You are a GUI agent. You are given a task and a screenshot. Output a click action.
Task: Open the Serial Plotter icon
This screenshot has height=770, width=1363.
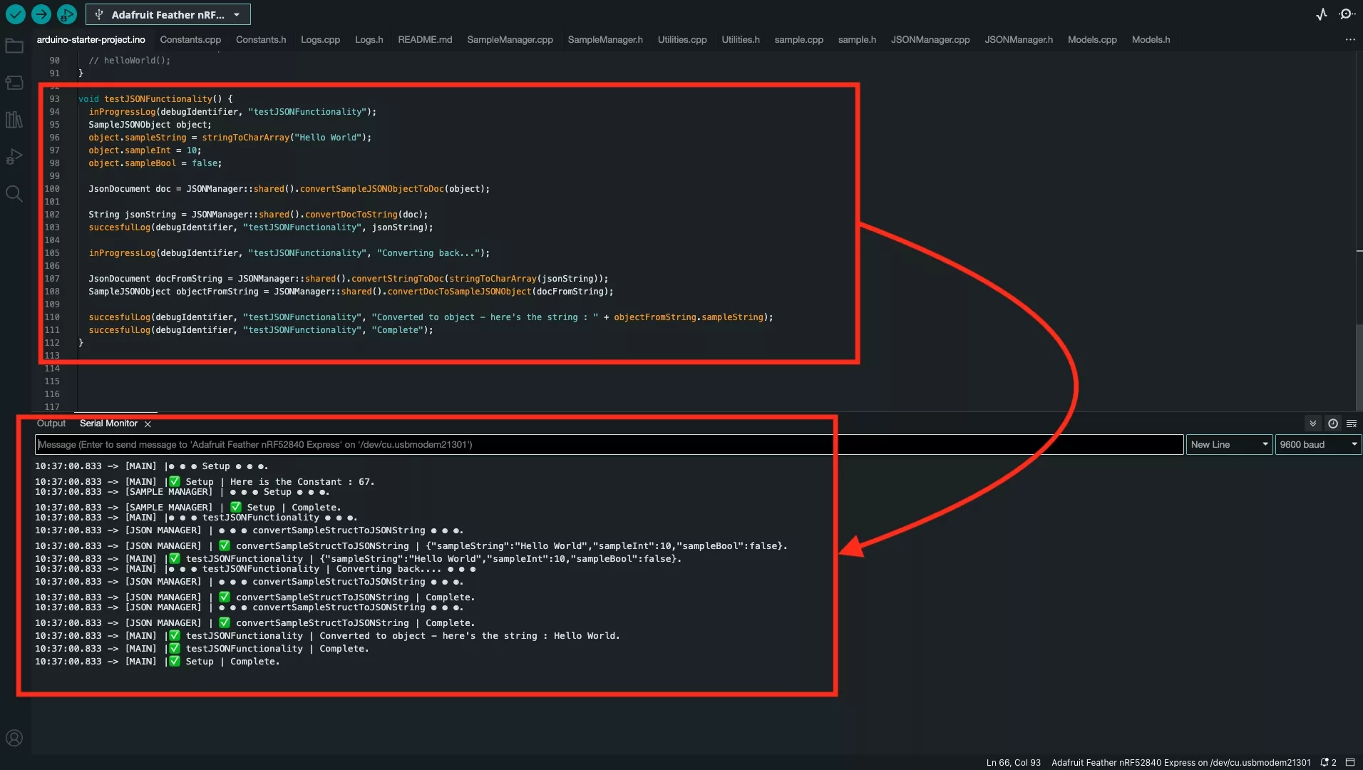point(1321,14)
